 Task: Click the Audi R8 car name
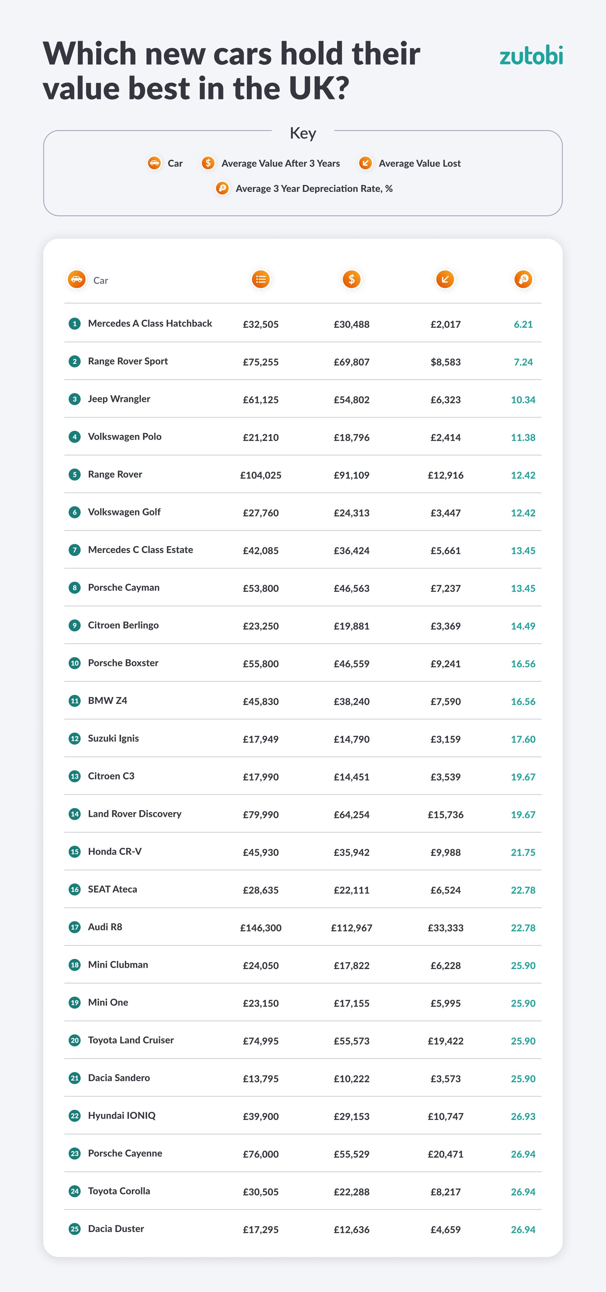pyautogui.click(x=105, y=927)
